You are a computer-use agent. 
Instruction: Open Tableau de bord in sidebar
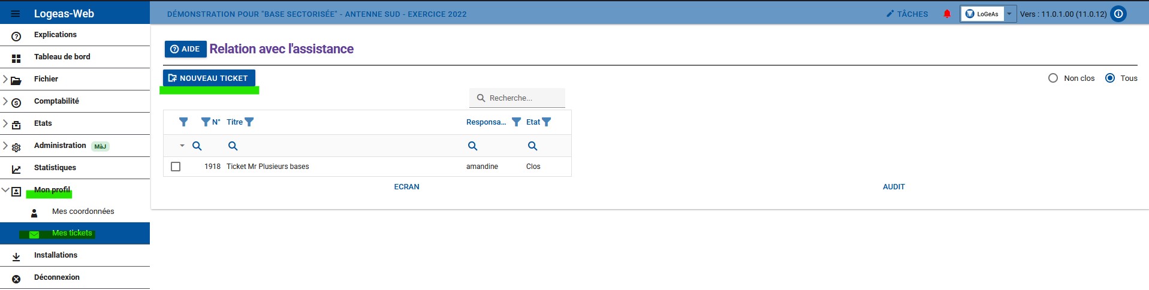[x=62, y=57]
